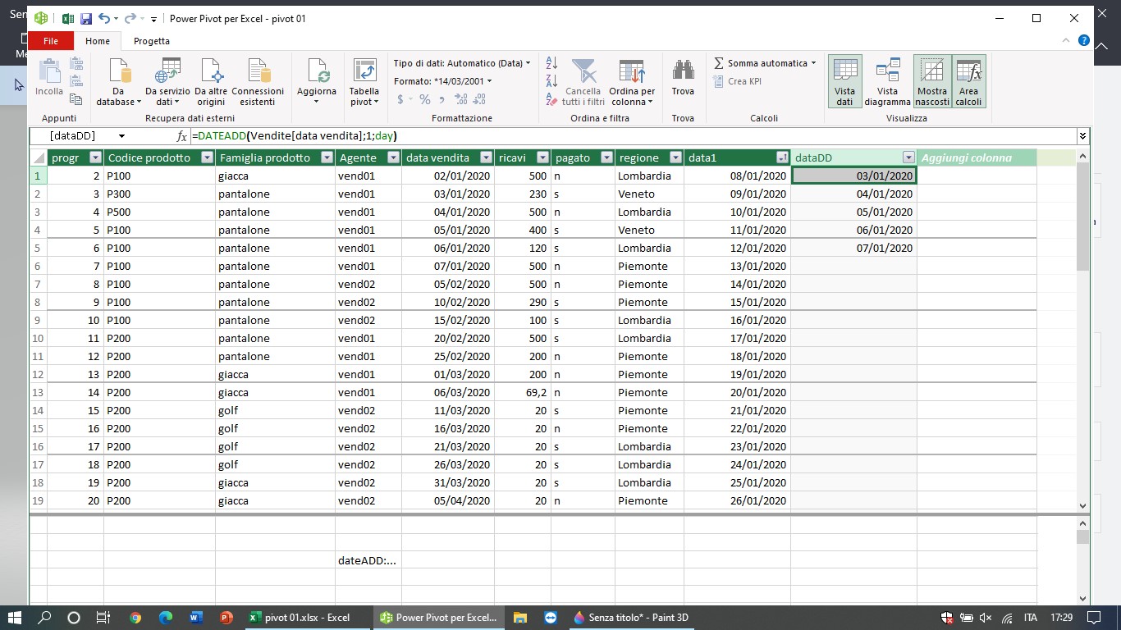Viewport: 1121px width, 630px height.
Task: Open the Somma automatica dropdown arrow
Action: point(814,63)
